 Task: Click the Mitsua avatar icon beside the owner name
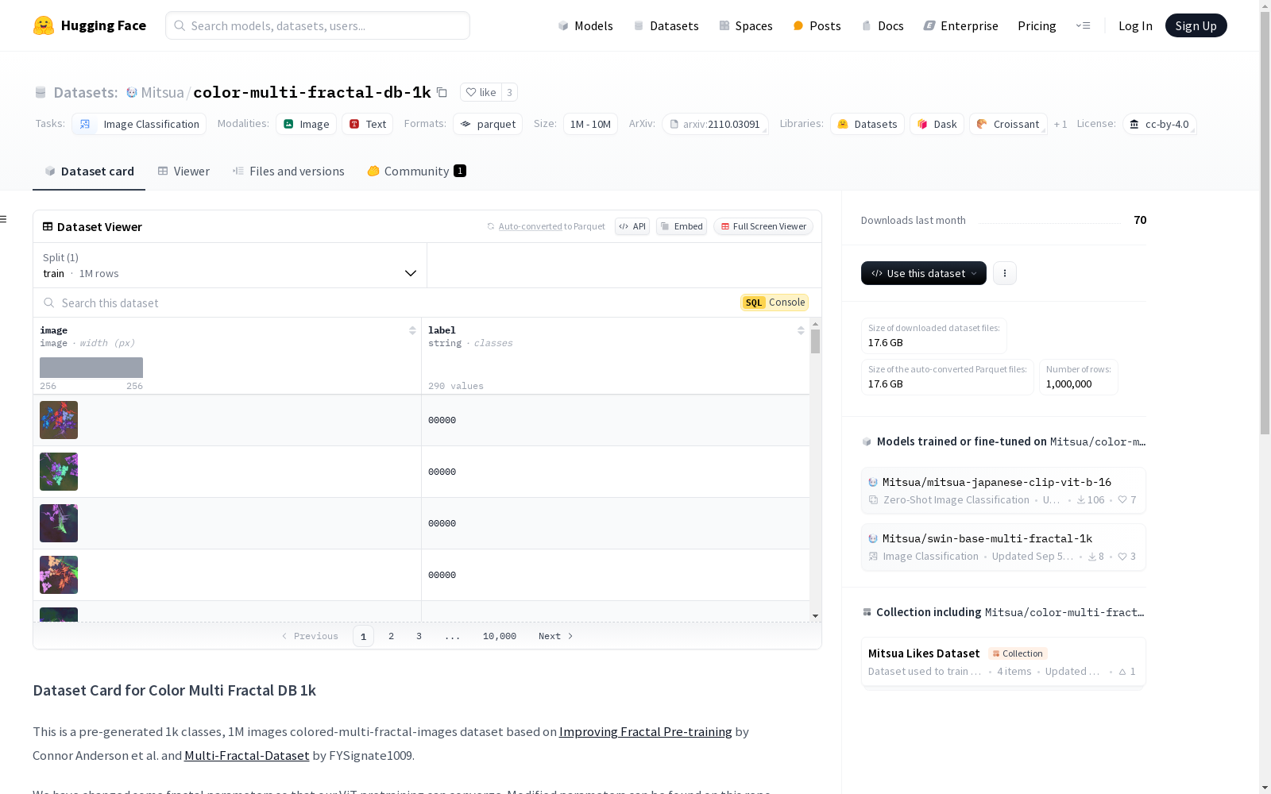132,92
